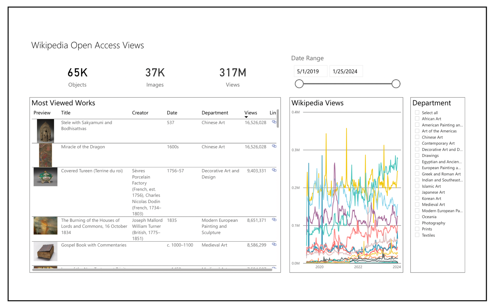Click the Views column sort arrow
This screenshot has width=493, height=306.
(x=246, y=117)
